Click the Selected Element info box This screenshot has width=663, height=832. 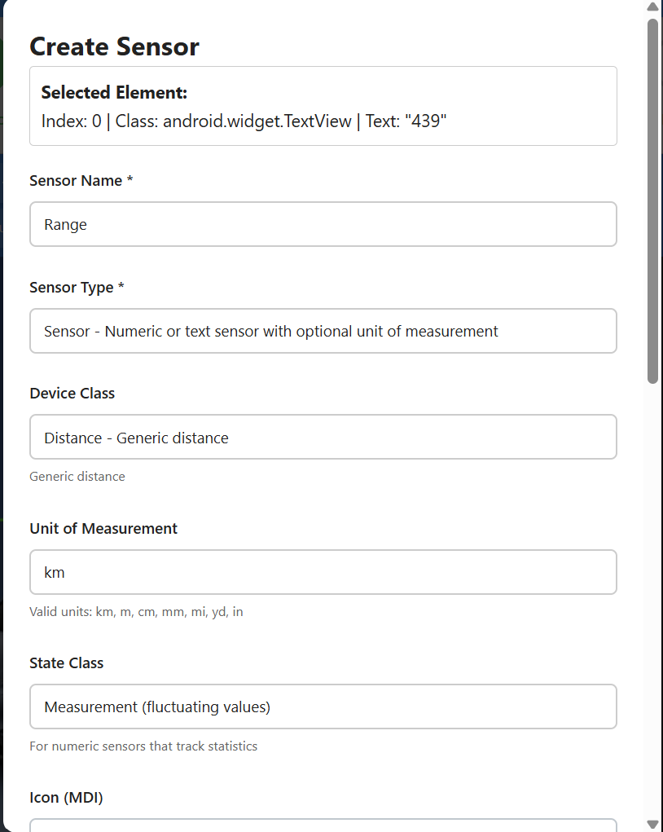323,106
